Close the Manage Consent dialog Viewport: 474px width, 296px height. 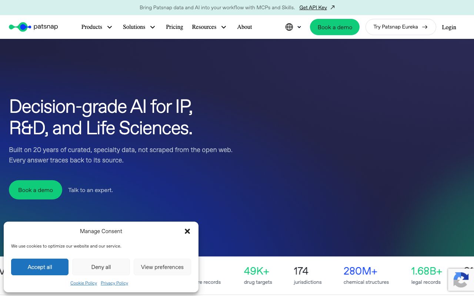coord(187,231)
